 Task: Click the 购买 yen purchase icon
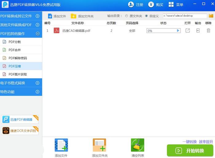tap(151, 5)
